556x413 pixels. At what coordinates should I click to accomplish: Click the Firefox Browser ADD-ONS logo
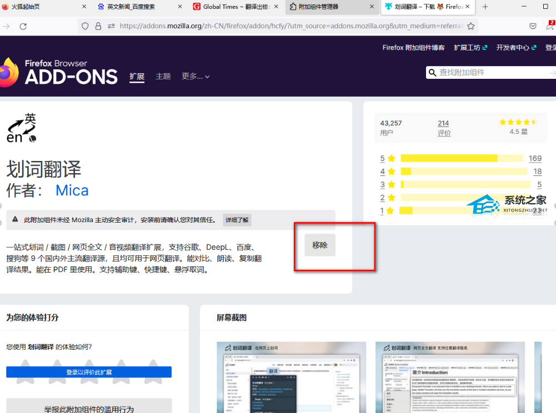(58, 72)
